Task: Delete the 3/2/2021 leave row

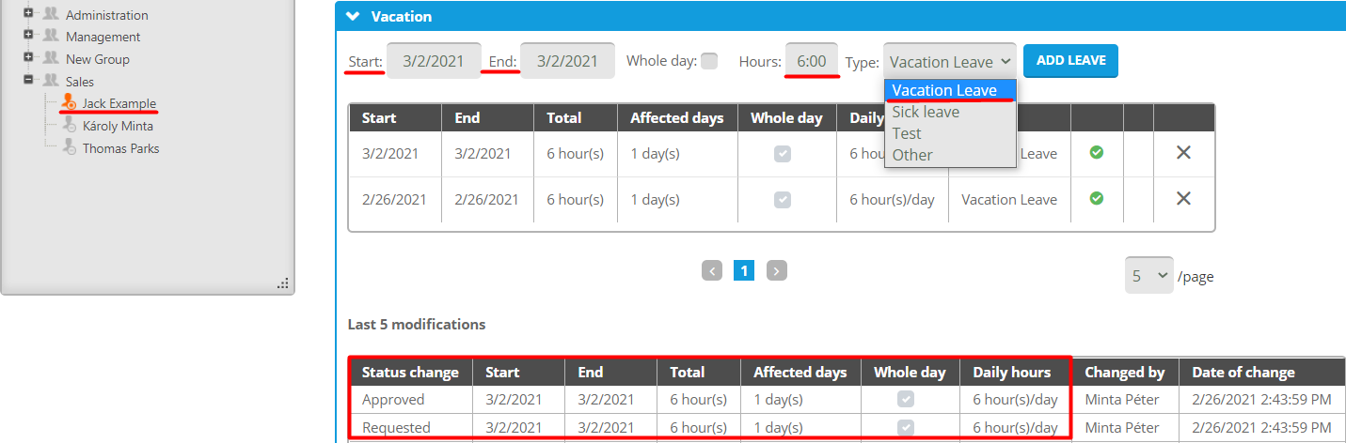Action: click(1183, 152)
